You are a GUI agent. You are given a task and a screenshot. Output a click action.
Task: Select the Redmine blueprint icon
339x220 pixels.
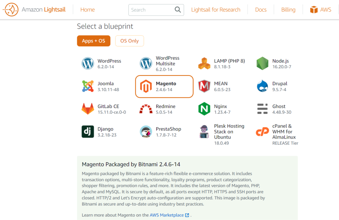click(x=146, y=109)
